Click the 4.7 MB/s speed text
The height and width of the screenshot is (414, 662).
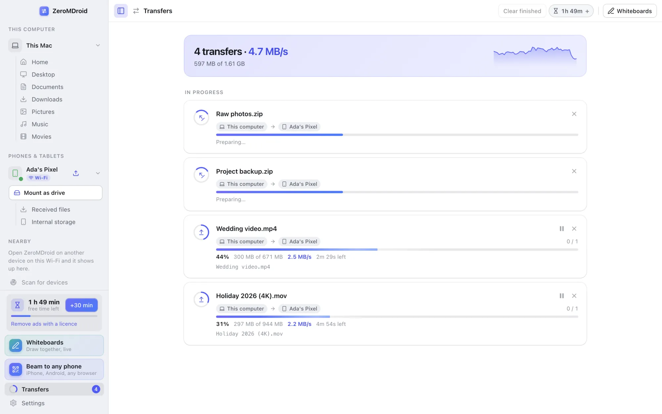coord(268,52)
